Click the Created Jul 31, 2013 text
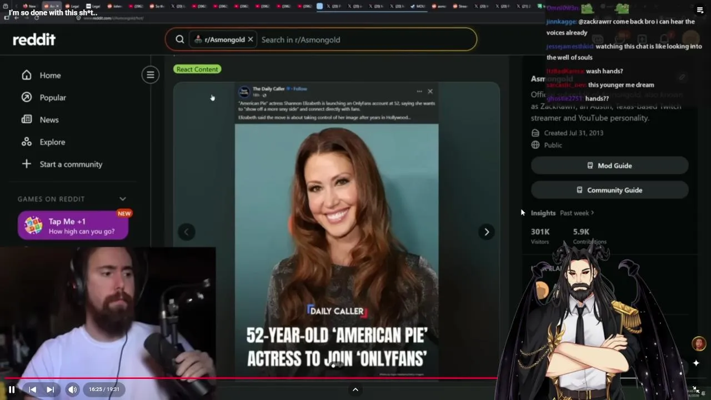Image resolution: width=711 pixels, height=400 pixels. [x=573, y=133]
